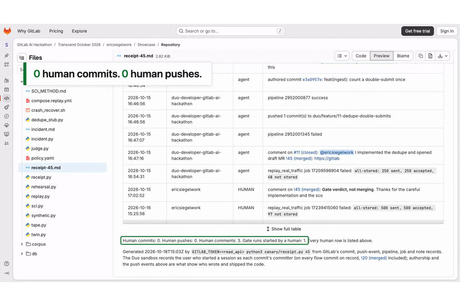Viewport: 460px width, 306px height.
Task: Open the create-new apps icon in sidebar
Action: tap(6, 64)
